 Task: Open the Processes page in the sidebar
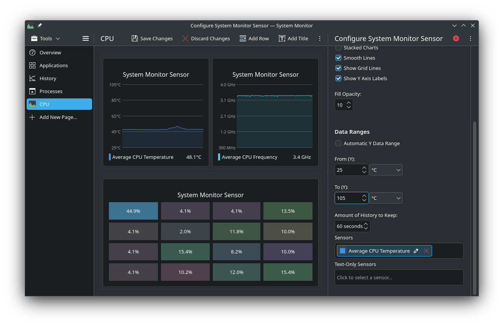[x=51, y=91]
